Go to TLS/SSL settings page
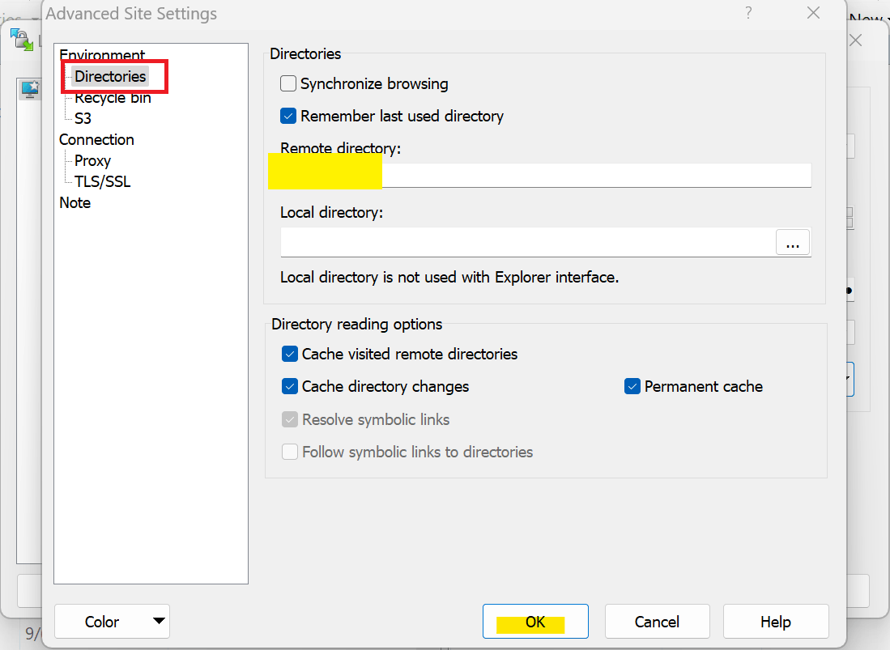This screenshot has width=890, height=650. [x=102, y=181]
